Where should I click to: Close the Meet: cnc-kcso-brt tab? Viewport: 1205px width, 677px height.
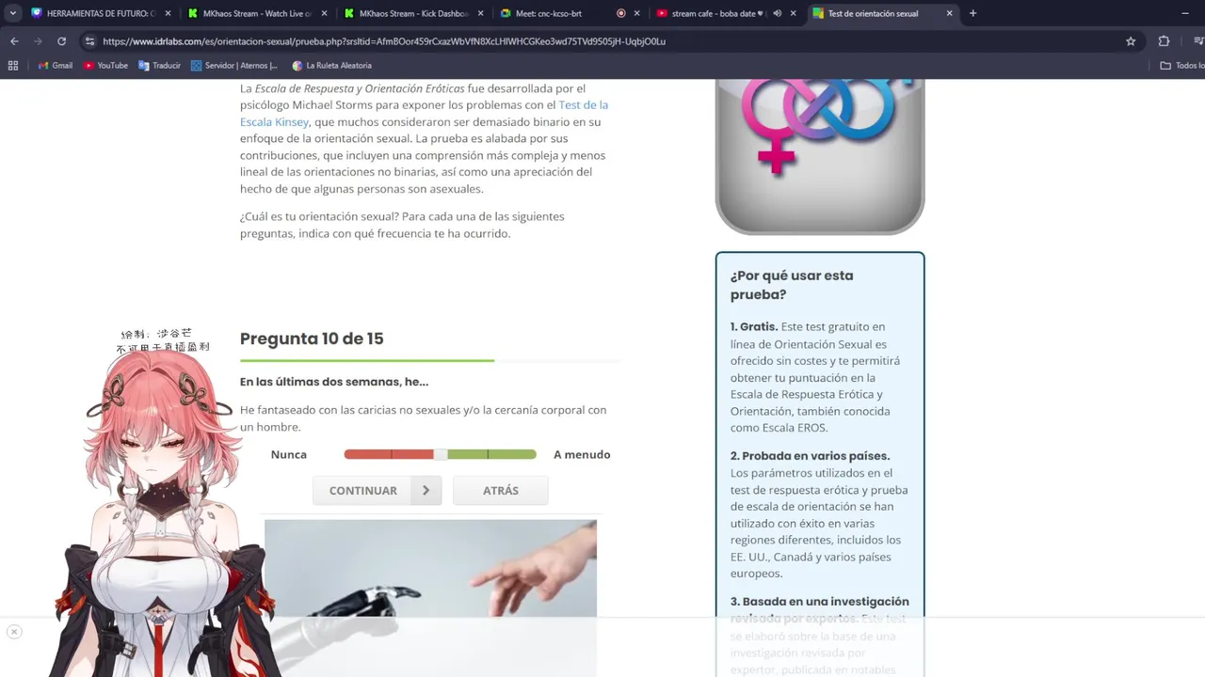coord(636,13)
